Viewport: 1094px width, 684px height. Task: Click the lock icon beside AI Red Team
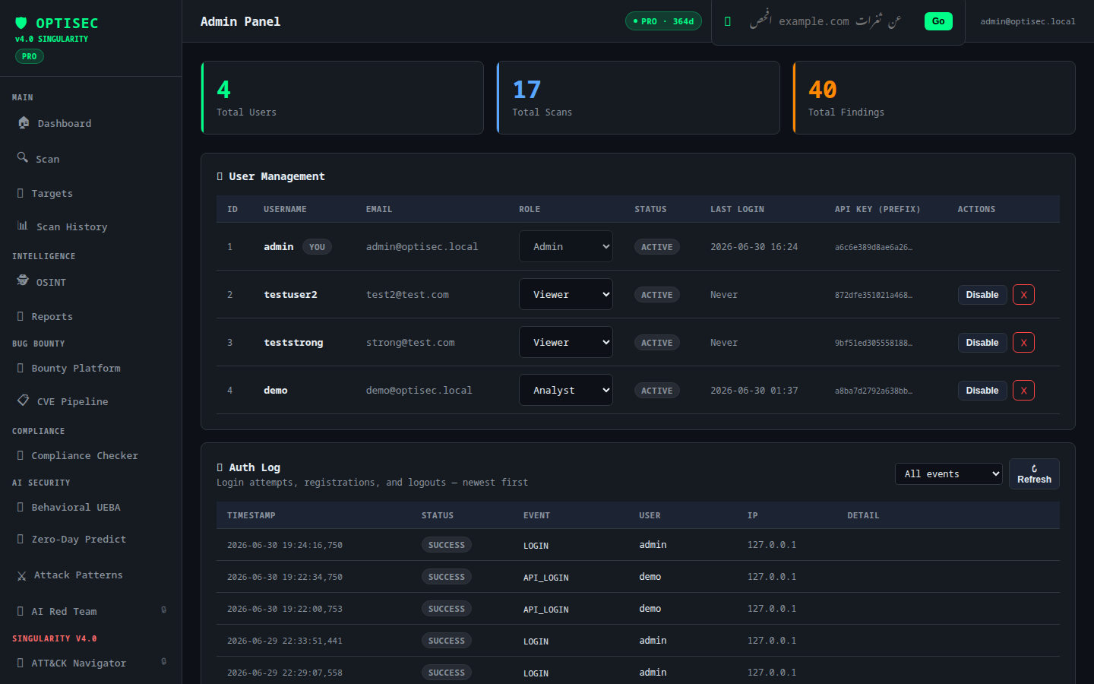pos(164,610)
